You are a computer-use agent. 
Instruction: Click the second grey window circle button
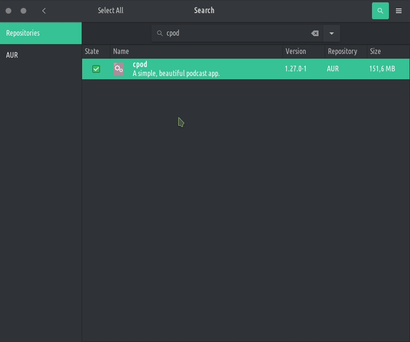coord(23,11)
